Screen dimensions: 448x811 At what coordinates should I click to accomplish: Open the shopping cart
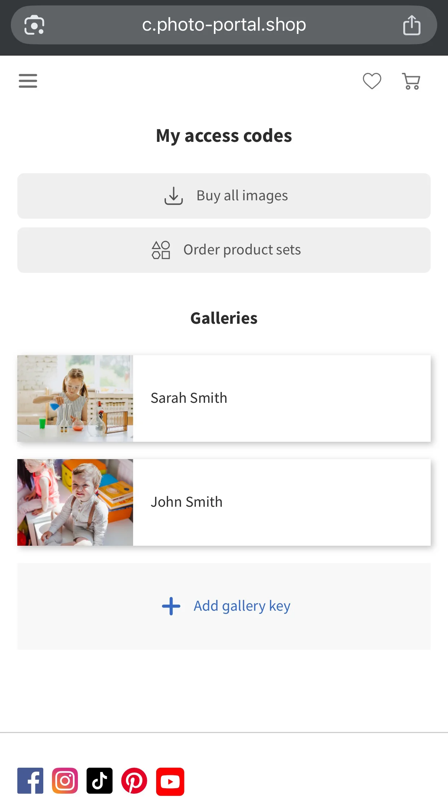[411, 81]
